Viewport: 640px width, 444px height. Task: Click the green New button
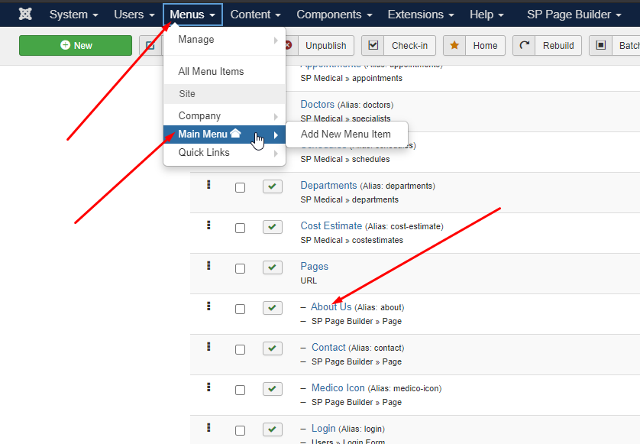[76, 45]
